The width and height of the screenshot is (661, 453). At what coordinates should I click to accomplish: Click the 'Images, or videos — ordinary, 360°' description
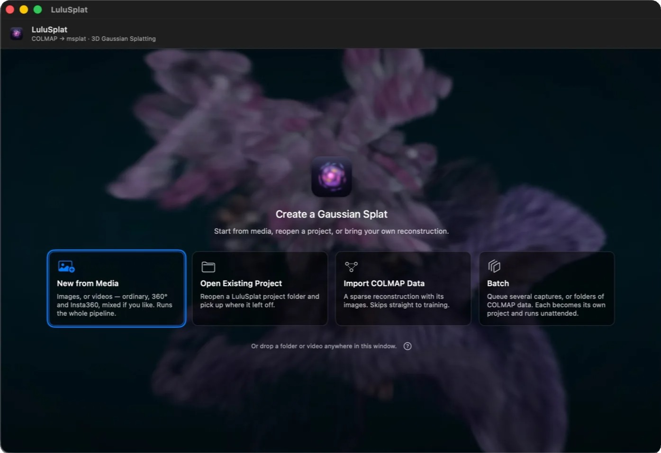pos(115,305)
